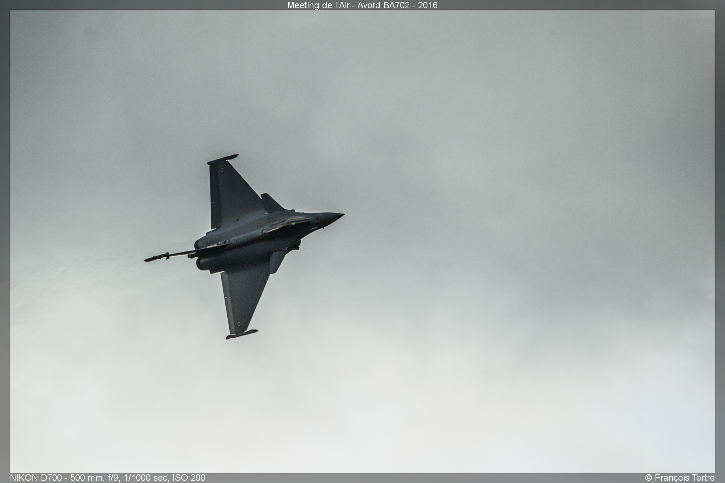The image size is (725, 483).
Task: Click the camera info 'NIKON D700 - 500 mm, f/9, 1/1000 sec, ISO 200'
Action: click(x=108, y=478)
